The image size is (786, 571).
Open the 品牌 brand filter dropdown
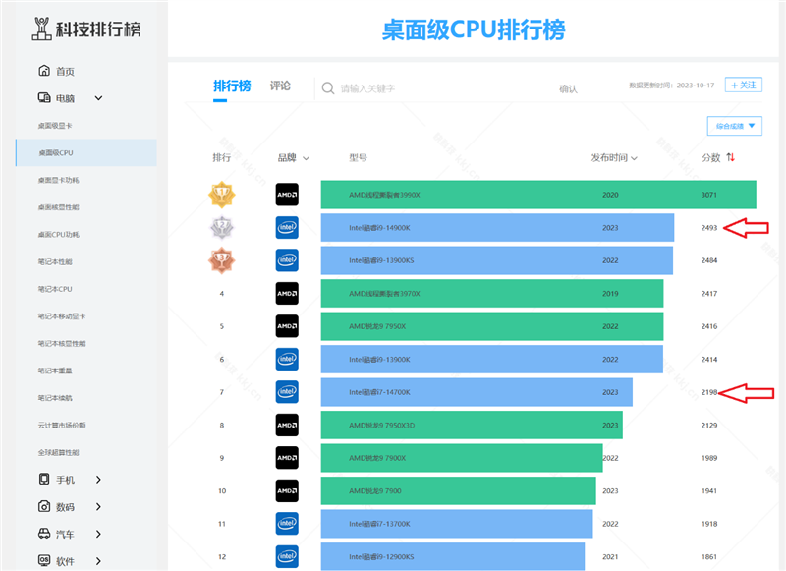click(293, 158)
